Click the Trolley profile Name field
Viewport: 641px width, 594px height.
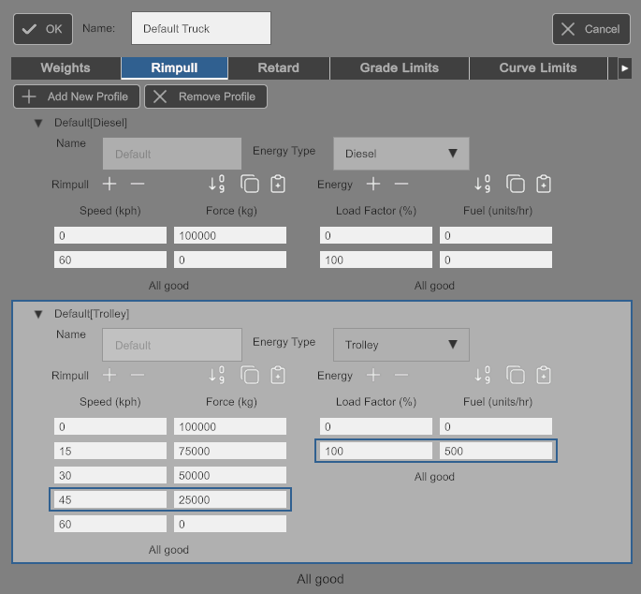pos(171,345)
